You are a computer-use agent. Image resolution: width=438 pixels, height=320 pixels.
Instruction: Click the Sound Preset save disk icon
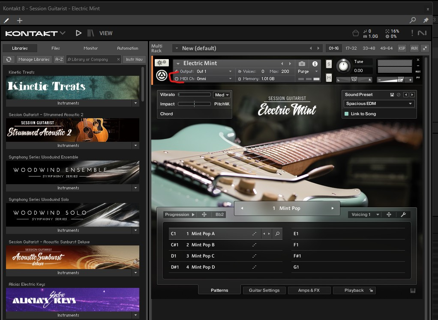point(392,95)
